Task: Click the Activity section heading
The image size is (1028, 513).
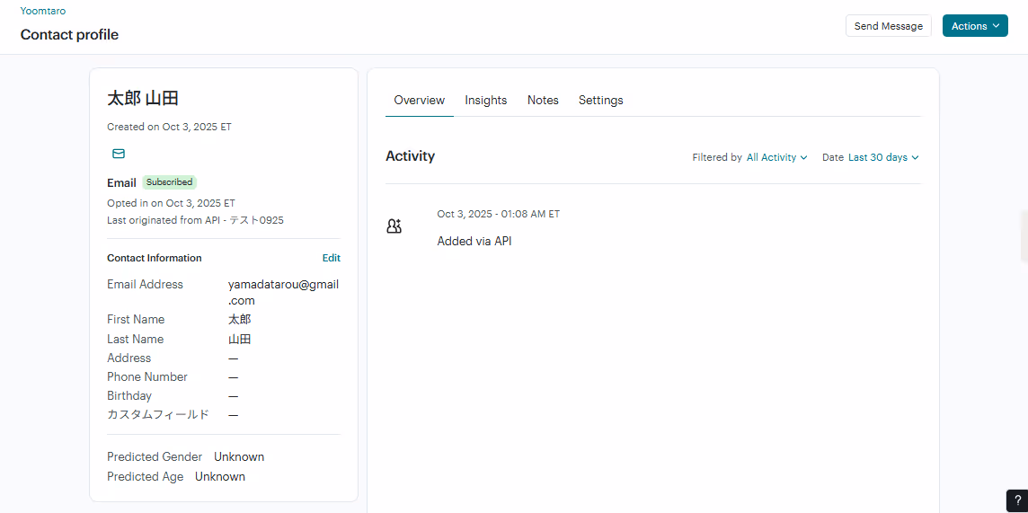Action: pos(410,156)
